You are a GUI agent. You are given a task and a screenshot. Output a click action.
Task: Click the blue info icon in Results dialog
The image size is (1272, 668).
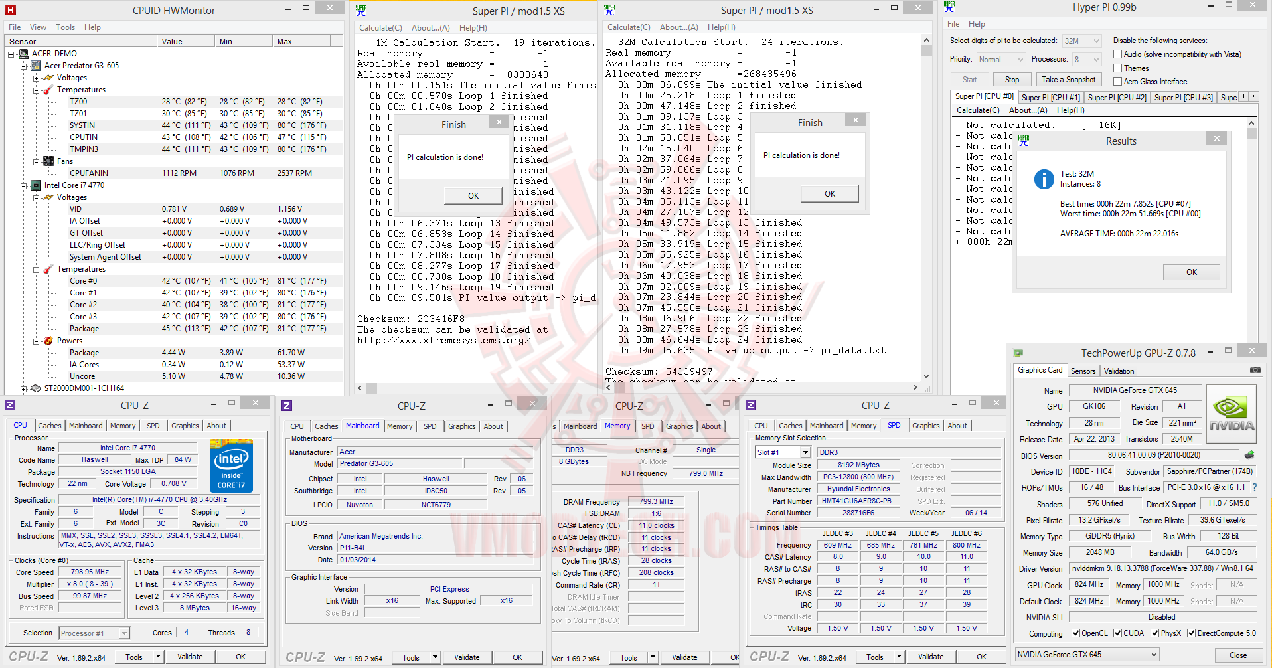click(1044, 179)
